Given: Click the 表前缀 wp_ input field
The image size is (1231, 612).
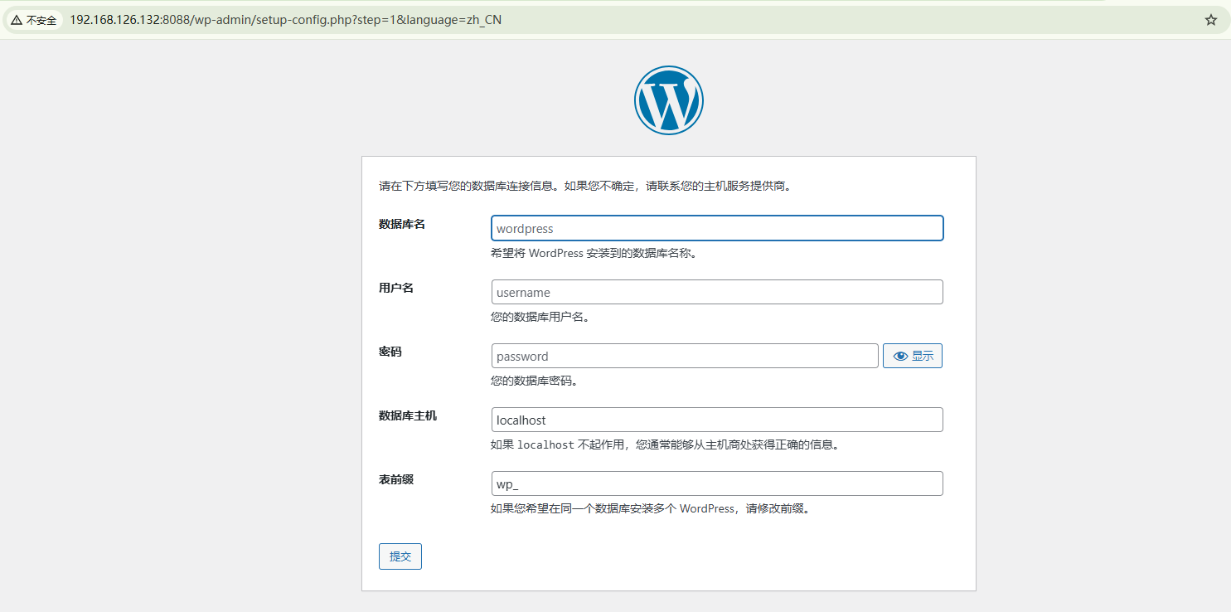Looking at the screenshot, I should [x=717, y=483].
